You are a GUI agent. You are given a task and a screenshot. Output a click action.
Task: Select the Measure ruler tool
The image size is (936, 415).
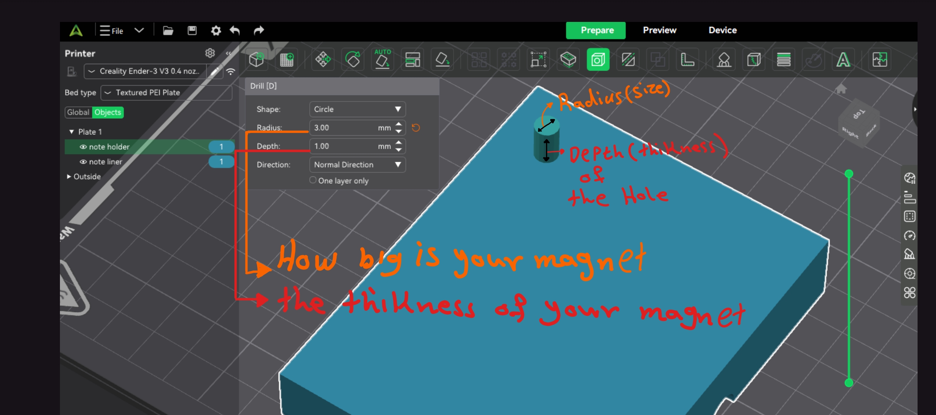click(x=687, y=60)
